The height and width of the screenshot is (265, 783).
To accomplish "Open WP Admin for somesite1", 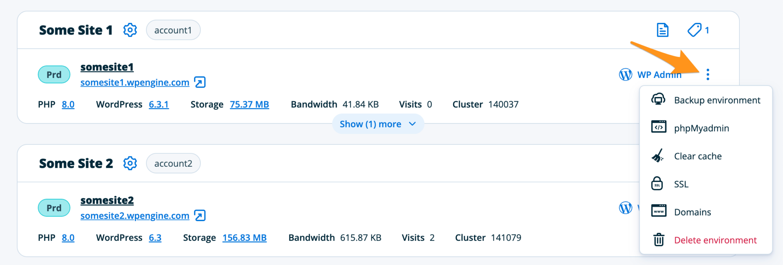I will tap(658, 75).
